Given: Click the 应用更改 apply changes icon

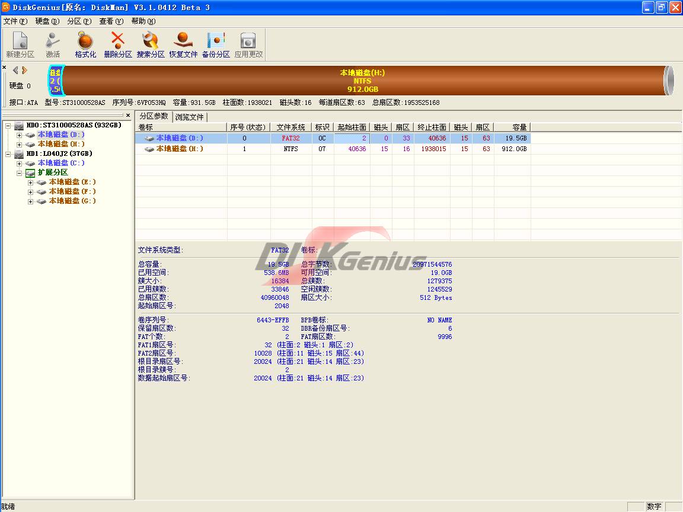Looking at the screenshot, I should (248, 44).
